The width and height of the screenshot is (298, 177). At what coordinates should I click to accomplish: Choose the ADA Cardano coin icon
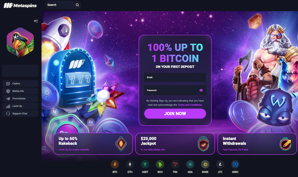(x=190, y=164)
